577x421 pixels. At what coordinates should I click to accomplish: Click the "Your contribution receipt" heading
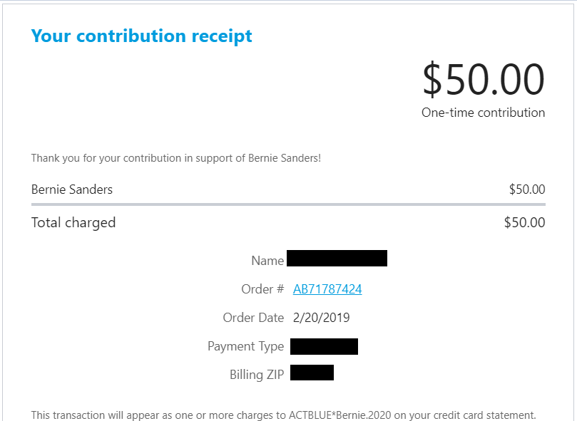[141, 36]
